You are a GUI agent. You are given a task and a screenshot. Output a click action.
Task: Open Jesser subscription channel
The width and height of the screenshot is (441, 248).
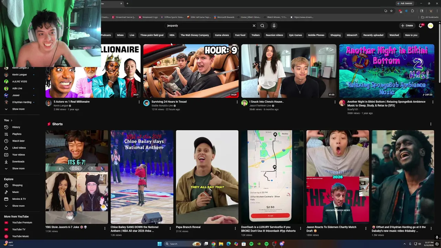tap(17, 95)
